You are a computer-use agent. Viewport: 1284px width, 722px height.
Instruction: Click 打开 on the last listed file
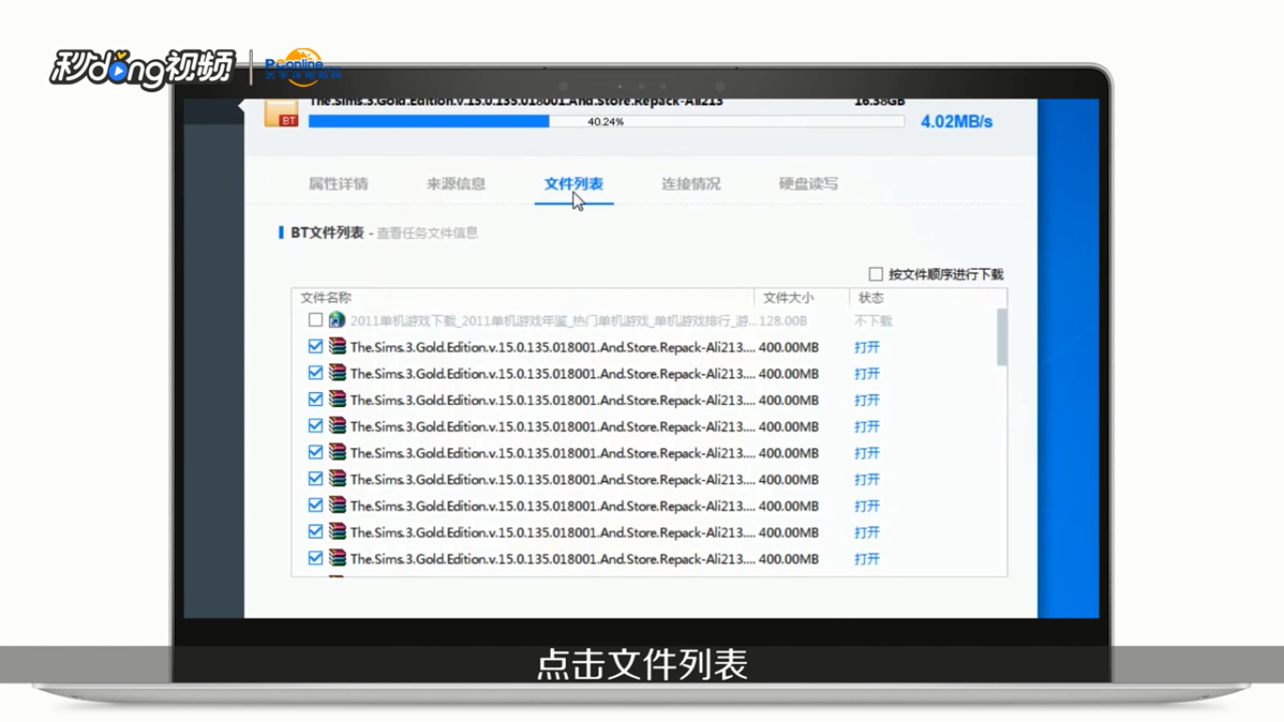coord(866,558)
